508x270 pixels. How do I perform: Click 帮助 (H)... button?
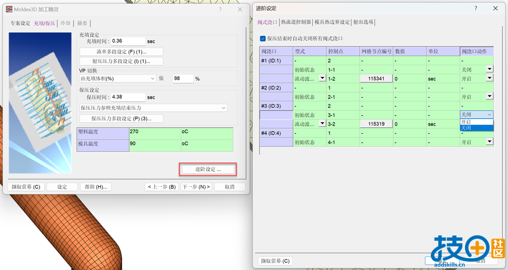point(96,187)
